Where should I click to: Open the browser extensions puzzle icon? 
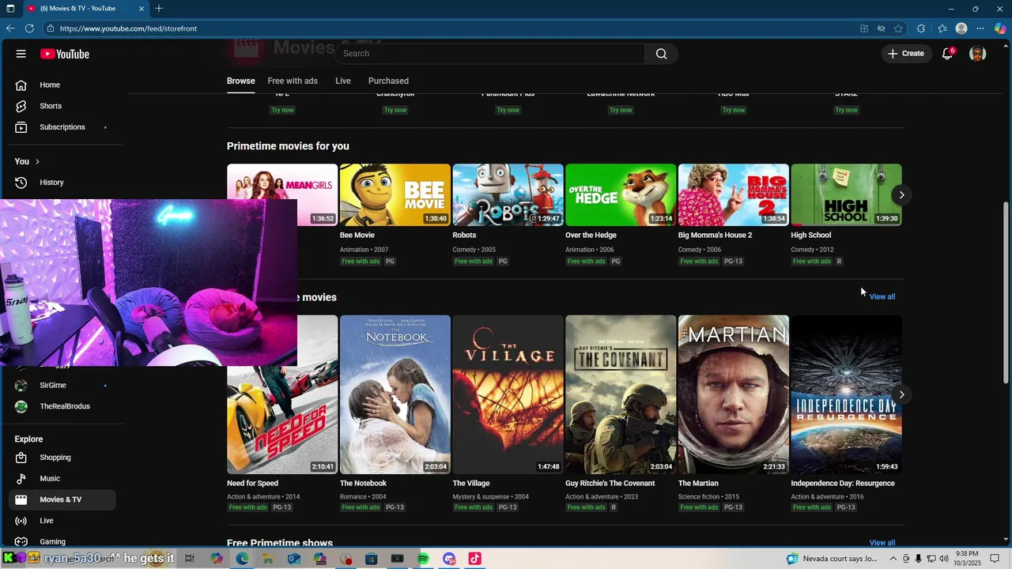[921, 28]
